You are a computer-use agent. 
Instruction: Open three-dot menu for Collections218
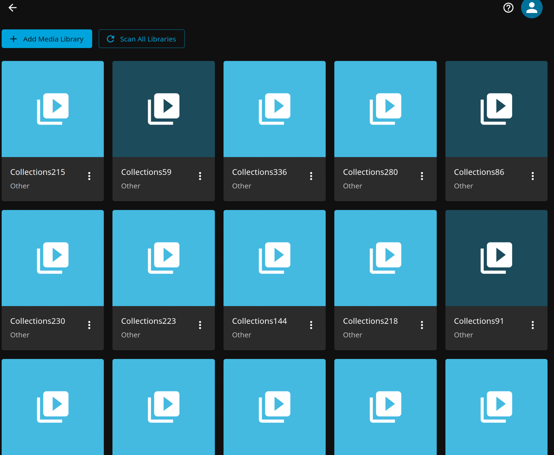[x=422, y=325]
